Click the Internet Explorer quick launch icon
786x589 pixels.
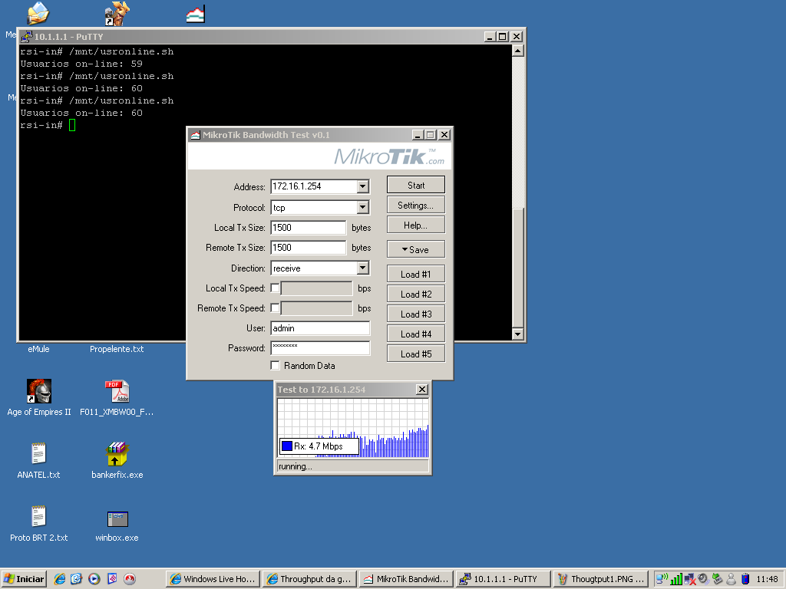coord(60,579)
